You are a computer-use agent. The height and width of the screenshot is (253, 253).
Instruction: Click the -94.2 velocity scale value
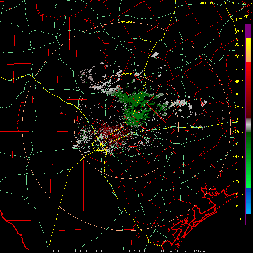(x=238, y=194)
